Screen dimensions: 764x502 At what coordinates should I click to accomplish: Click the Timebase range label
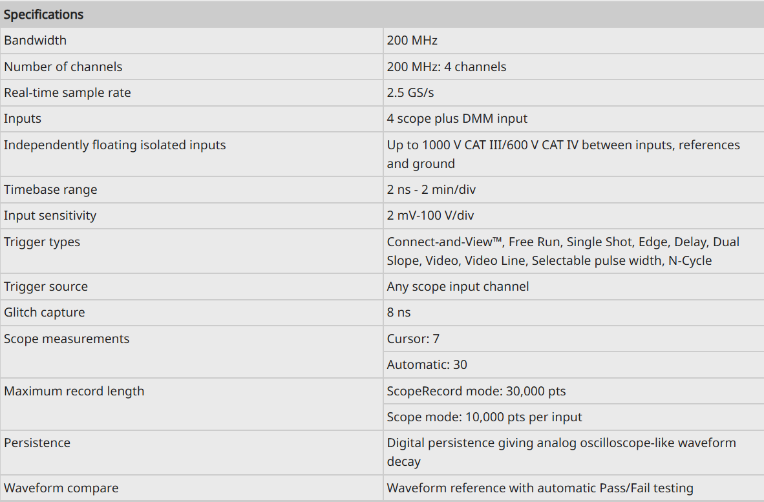pos(50,189)
